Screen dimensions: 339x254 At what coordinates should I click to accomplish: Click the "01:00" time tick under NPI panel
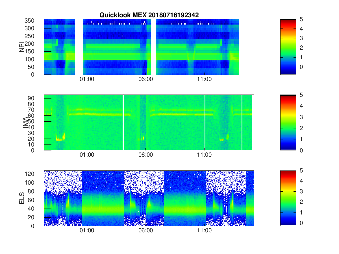pos(87,79)
